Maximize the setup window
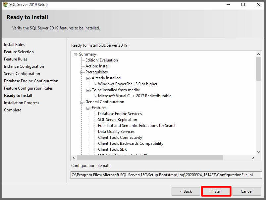The width and height of the screenshot is (266, 200). tap(243, 5)
